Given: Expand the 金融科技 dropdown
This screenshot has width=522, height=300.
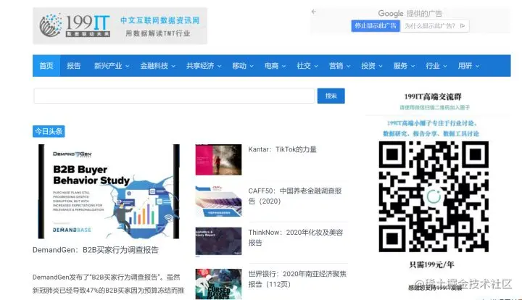Looking at the screenshot, I should (157, 66).
